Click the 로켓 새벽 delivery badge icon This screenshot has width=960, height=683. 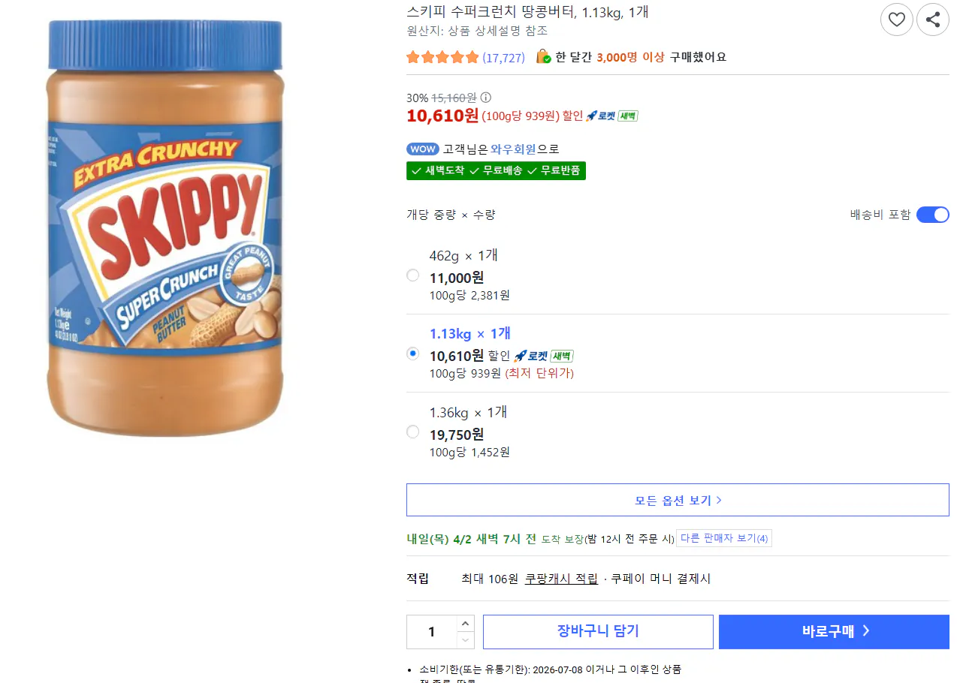click(610, 116)
